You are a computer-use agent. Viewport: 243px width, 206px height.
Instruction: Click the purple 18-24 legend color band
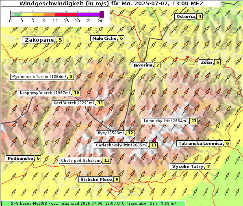[88, 15]
